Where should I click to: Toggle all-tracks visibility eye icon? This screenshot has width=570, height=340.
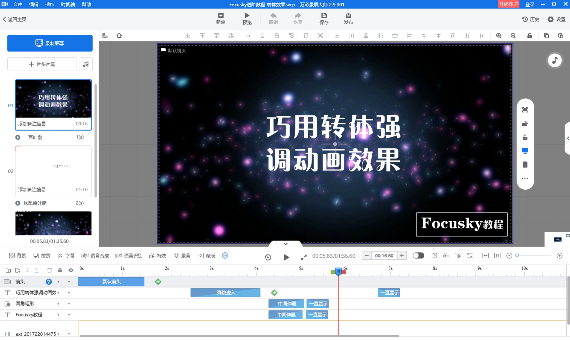coord(71,270)
